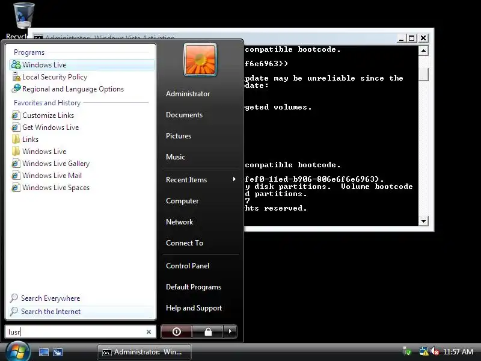481x361 pixels.
Task: Select the Administrator command prompt taskbar button
Action: pos(144,352)
